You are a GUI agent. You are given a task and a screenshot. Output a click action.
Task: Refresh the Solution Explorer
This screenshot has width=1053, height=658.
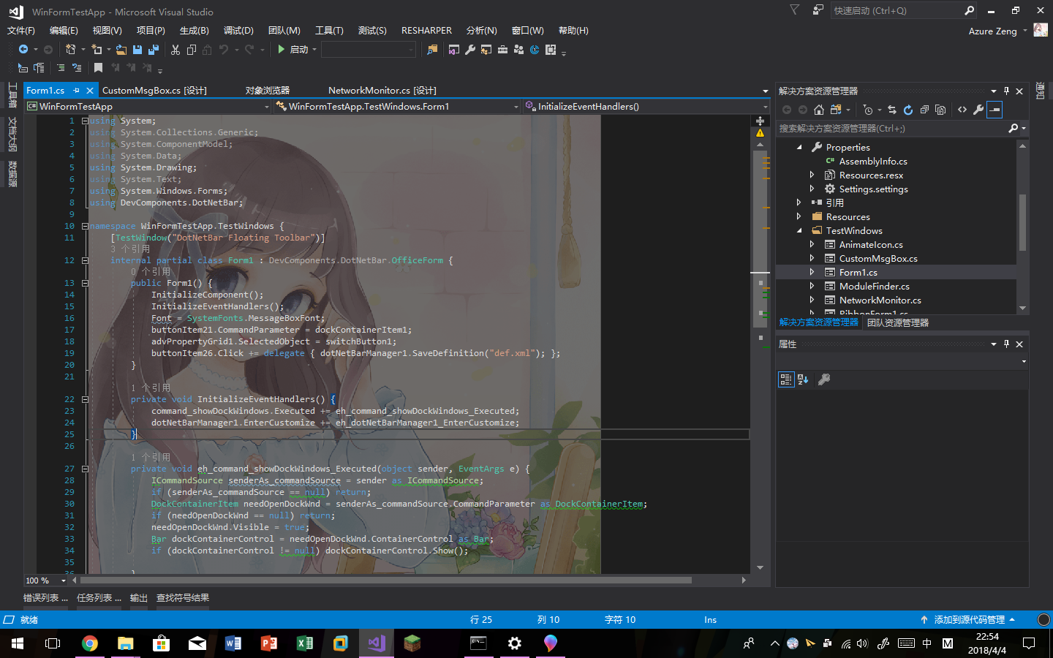click(908, 110)
